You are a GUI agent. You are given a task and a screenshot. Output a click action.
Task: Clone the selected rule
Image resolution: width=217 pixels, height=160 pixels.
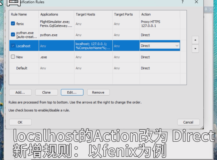click(46, 92)
